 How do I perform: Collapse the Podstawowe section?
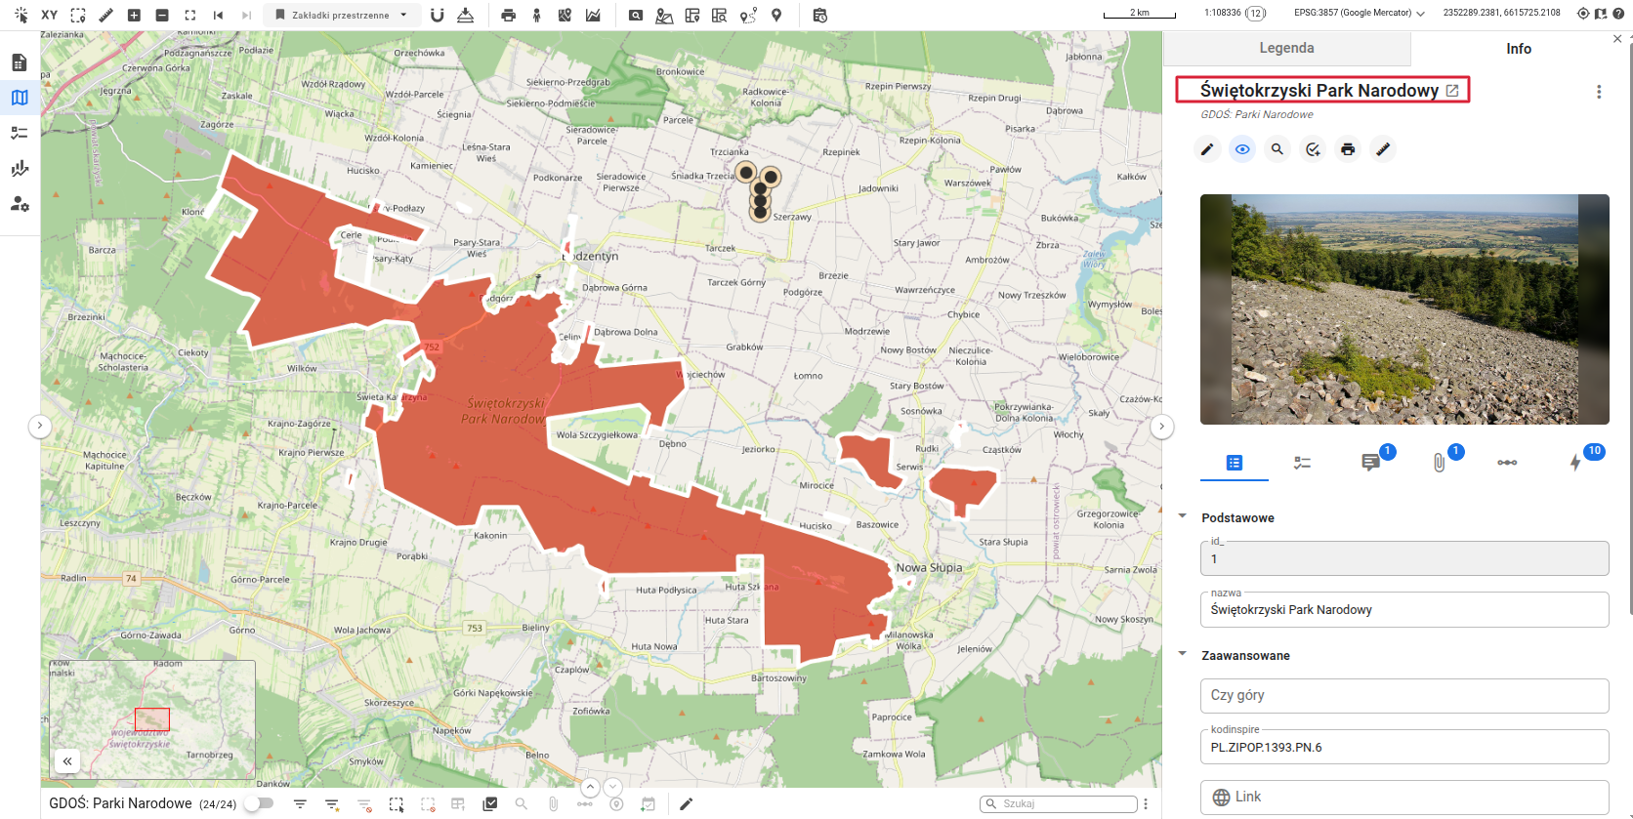(1183, 516)
